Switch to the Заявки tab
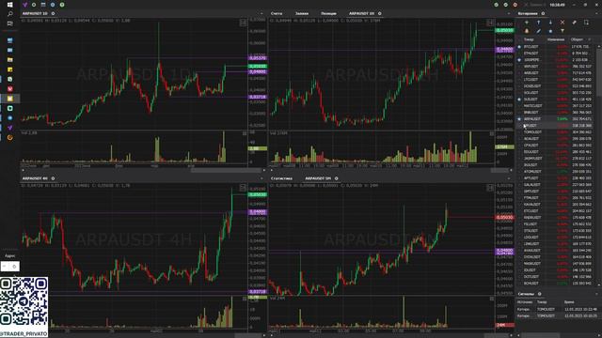Image resolution: width=602 pixels, height=338 pixels. [x=302, y=13]
